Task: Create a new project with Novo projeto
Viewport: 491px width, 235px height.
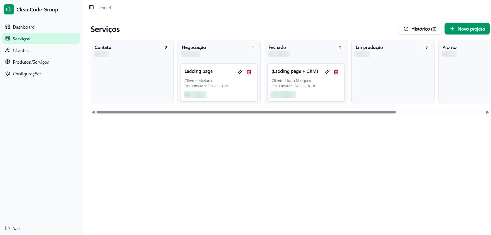Action: tap(467, 29)
